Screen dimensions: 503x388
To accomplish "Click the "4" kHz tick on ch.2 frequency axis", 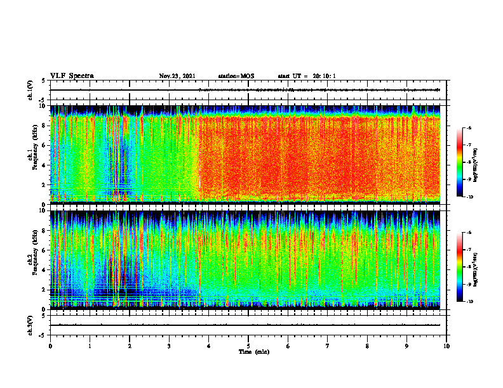I will click(x=44, y=270).
